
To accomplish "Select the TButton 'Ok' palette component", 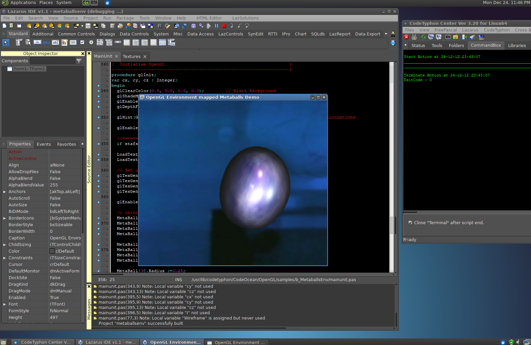I will click(37, 42).
